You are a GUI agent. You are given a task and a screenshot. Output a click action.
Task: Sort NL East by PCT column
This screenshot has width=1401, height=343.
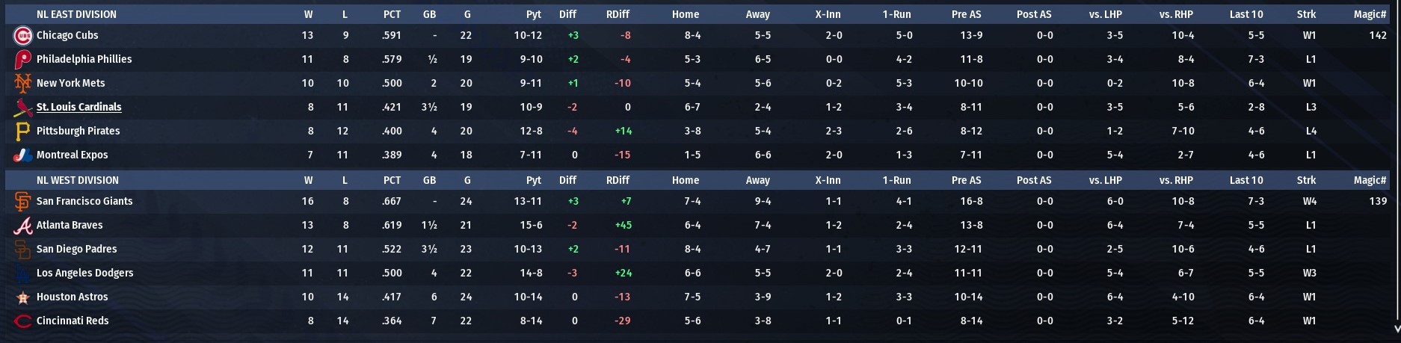[x=392, y=14]
